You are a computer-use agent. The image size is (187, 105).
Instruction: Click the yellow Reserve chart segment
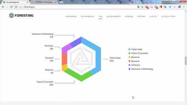click(65, 67)
